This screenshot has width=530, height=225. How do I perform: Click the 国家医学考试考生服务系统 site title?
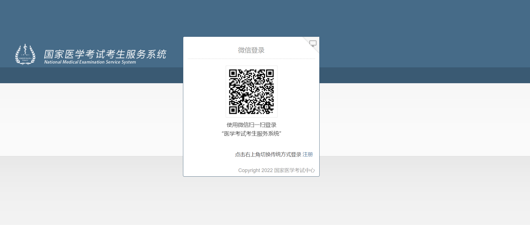click(x=105, y=54)
